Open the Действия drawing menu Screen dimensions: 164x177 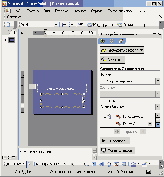(15, 164)
